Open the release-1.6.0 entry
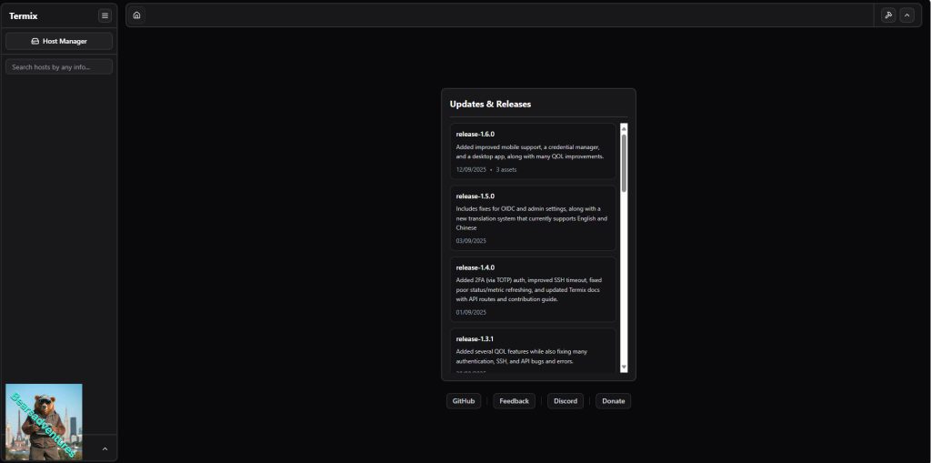 [x=534, y=151]
